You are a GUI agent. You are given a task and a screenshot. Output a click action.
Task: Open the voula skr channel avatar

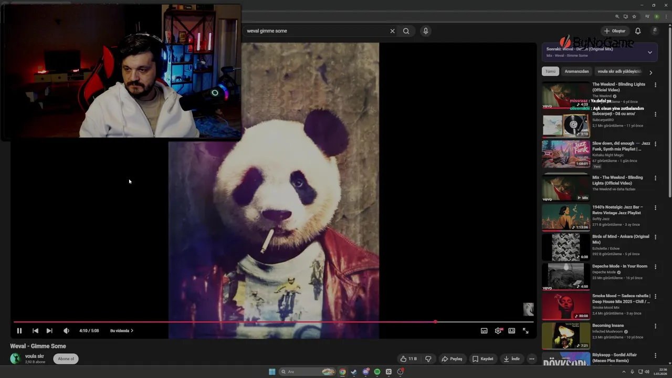click(16, 359)
